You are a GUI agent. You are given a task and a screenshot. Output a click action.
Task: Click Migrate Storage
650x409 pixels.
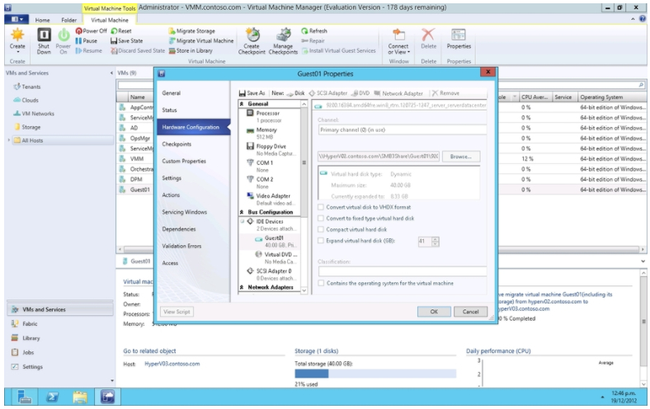(x=191, y=31)
